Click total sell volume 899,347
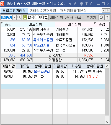The image size is (111, 125). point(26,60)
